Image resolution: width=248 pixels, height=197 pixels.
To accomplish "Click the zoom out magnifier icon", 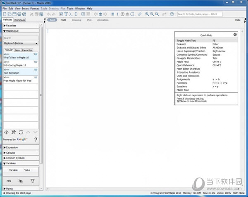I will coord(152,14).
